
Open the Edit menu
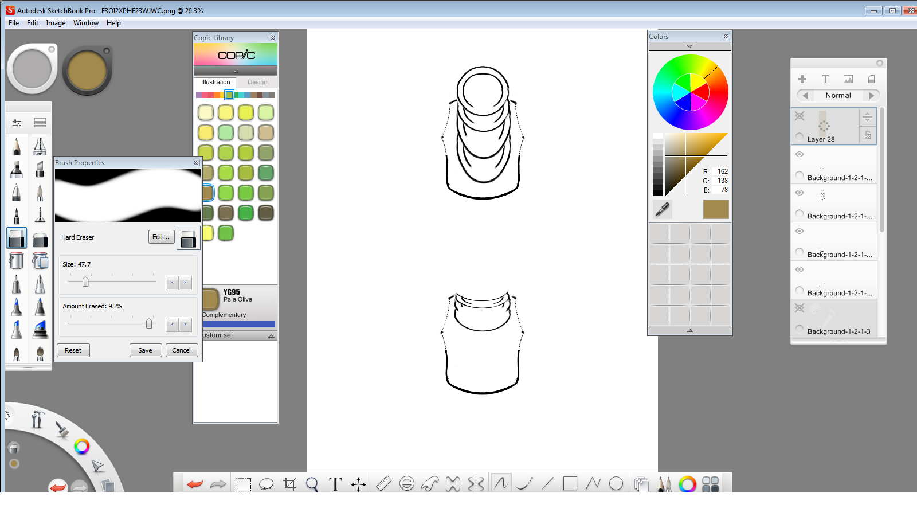[x=33, y=23]
